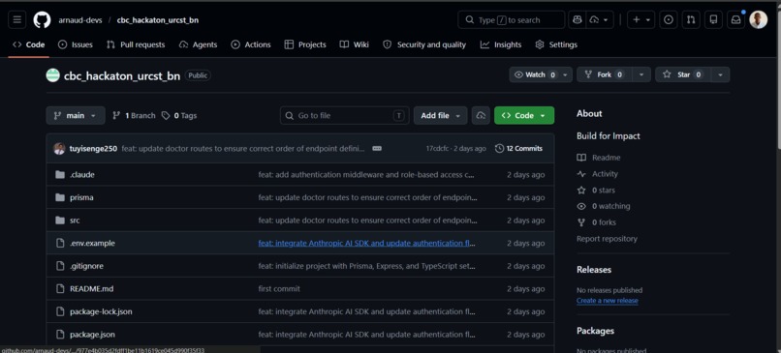View the 12 Commits history
This screenshot has width=781, height=353.
coord(519,148)
